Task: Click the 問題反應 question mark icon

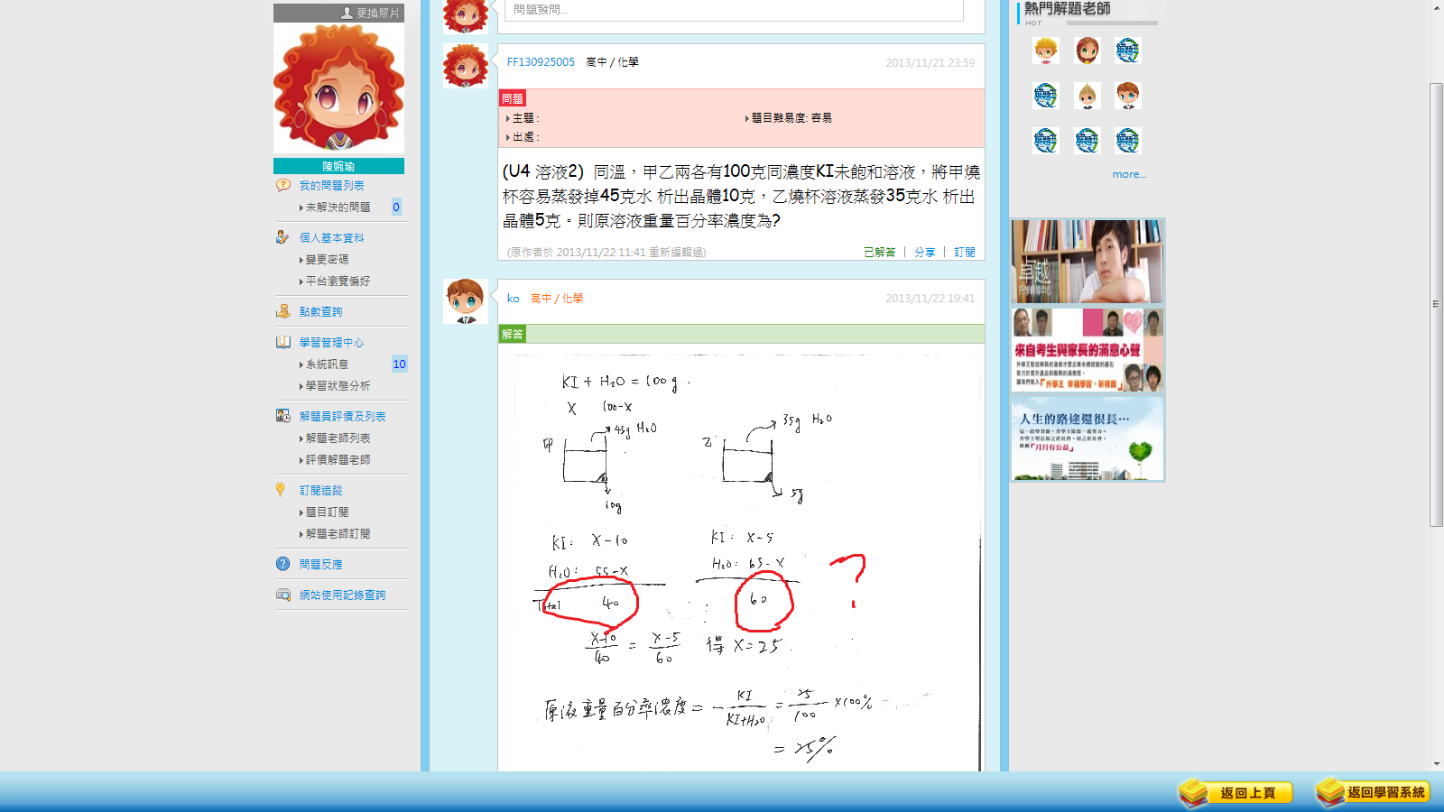Action: point(282,564)
